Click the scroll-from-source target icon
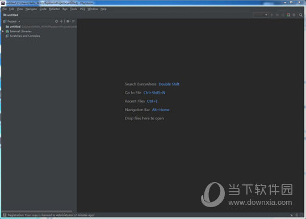The image size is (306, 219). coord(57,21)
